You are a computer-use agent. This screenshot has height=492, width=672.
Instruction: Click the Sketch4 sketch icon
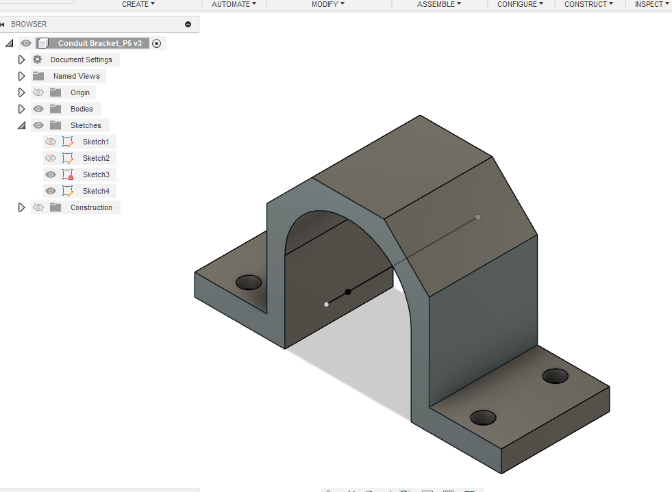point(68,190)
